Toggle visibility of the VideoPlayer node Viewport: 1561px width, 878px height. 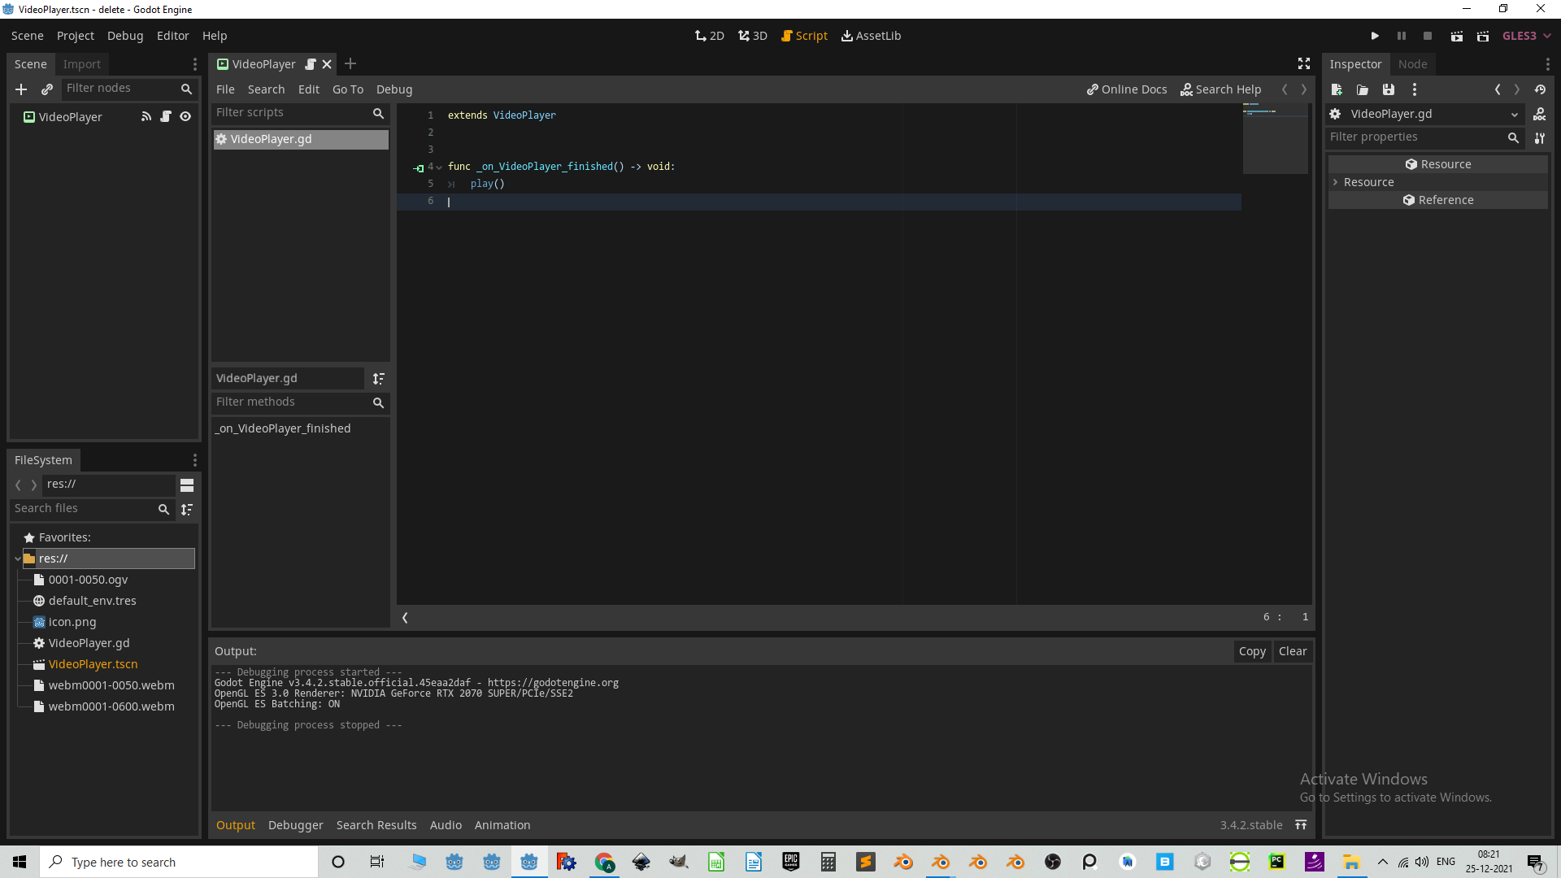point(185,116)
